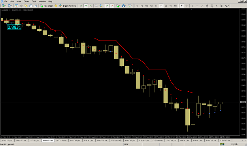The image size is (247, 146).
Task: Open the Tools menu
Action: pyautogui.click(x=34, y=2)
